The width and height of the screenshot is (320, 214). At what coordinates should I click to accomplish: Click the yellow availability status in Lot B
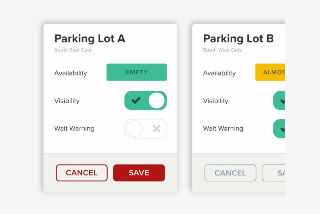(x=270, y=72)
